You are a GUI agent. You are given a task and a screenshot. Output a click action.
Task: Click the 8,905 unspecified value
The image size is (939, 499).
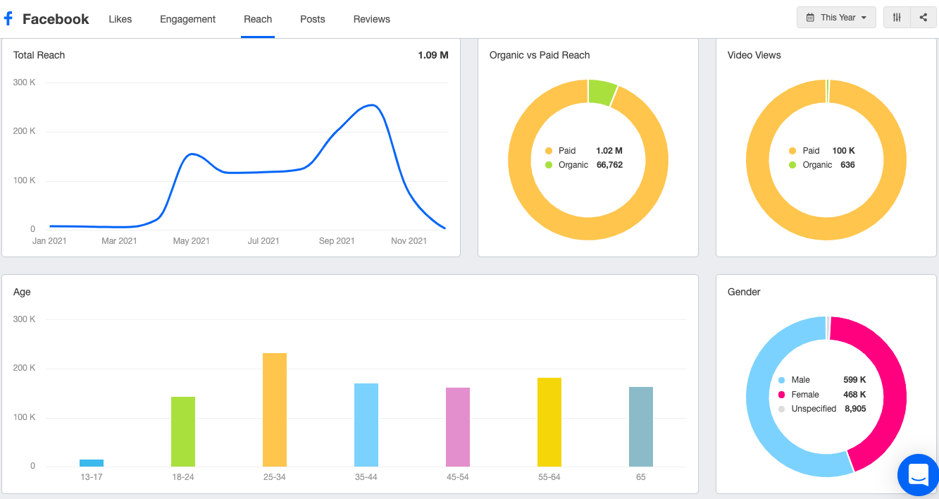point(856,409)
